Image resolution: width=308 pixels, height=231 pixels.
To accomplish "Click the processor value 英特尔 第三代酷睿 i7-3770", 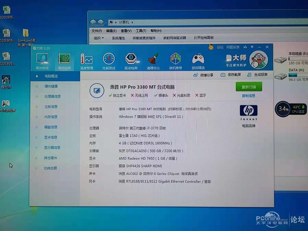I will coord(142,128).
